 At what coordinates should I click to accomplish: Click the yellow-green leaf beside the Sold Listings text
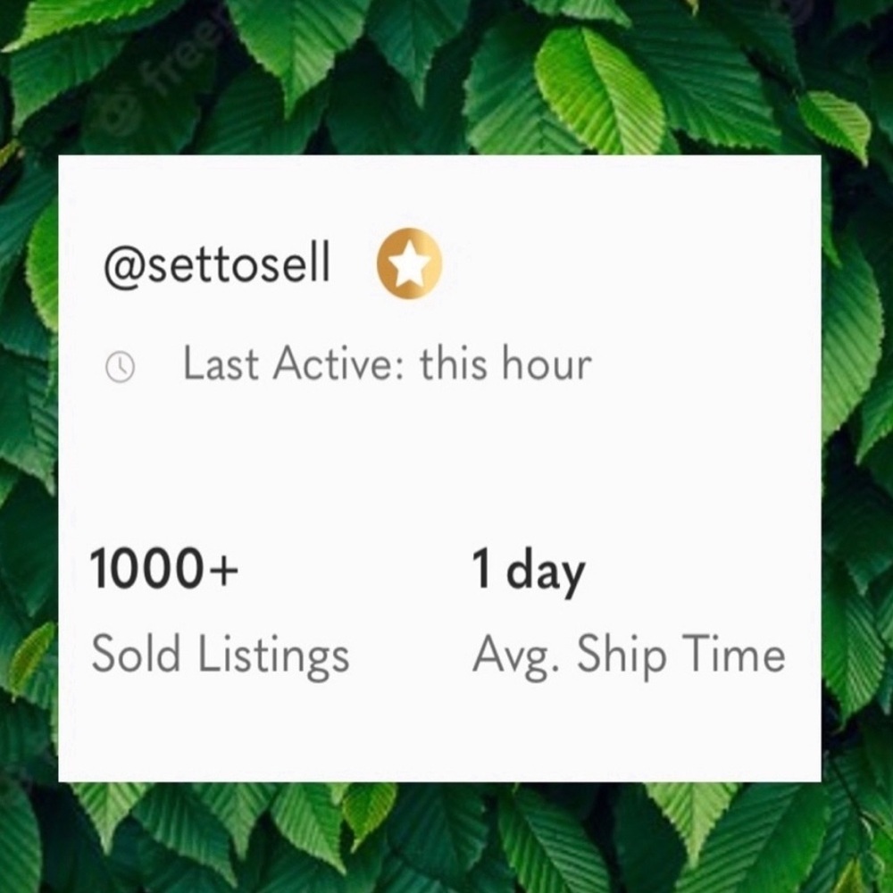[31, 655]
